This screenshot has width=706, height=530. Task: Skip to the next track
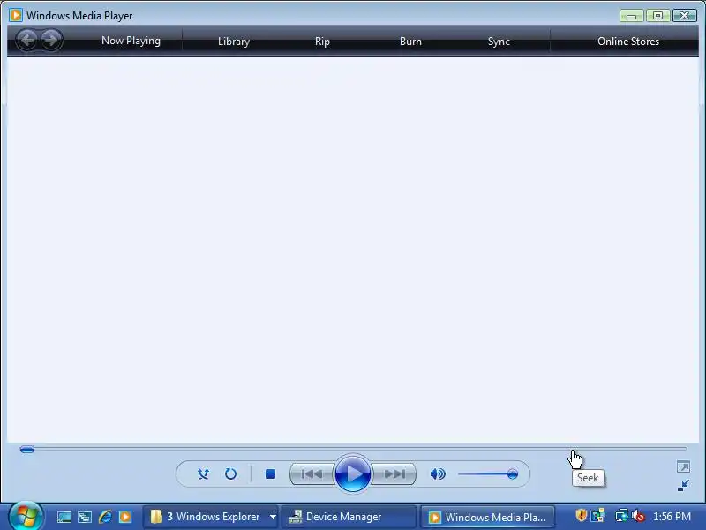coord(394,473)
